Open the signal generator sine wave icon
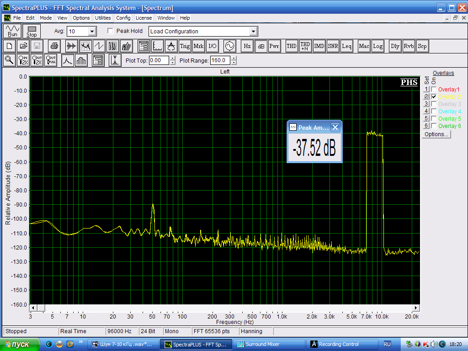The image size is (468, 351). pos(229,46)
